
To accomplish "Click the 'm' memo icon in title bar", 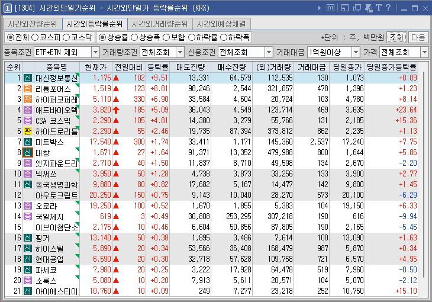I will 330,8.
